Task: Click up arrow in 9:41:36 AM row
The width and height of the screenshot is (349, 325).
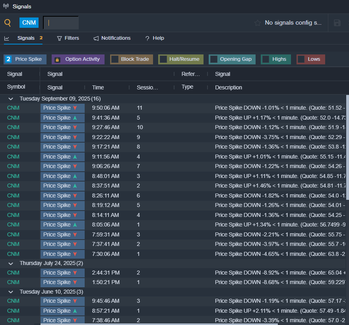Action: click(x=75, y=118)
